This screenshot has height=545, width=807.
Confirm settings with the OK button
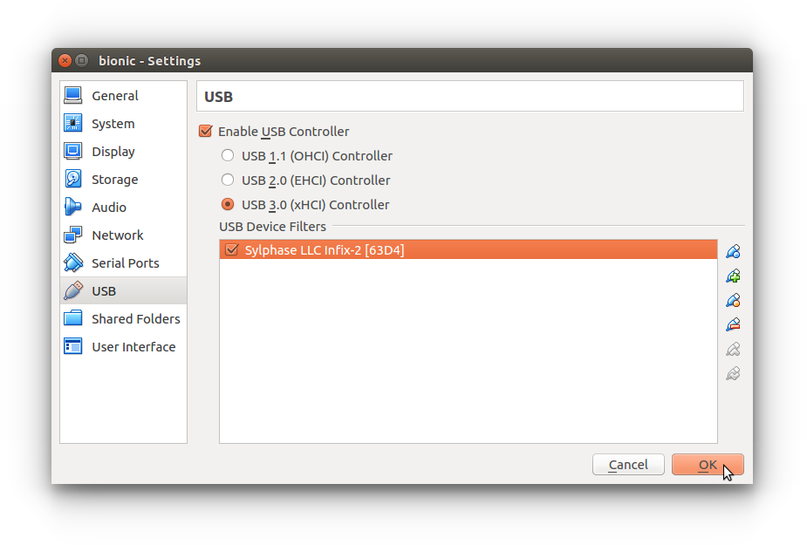[707, 465]
